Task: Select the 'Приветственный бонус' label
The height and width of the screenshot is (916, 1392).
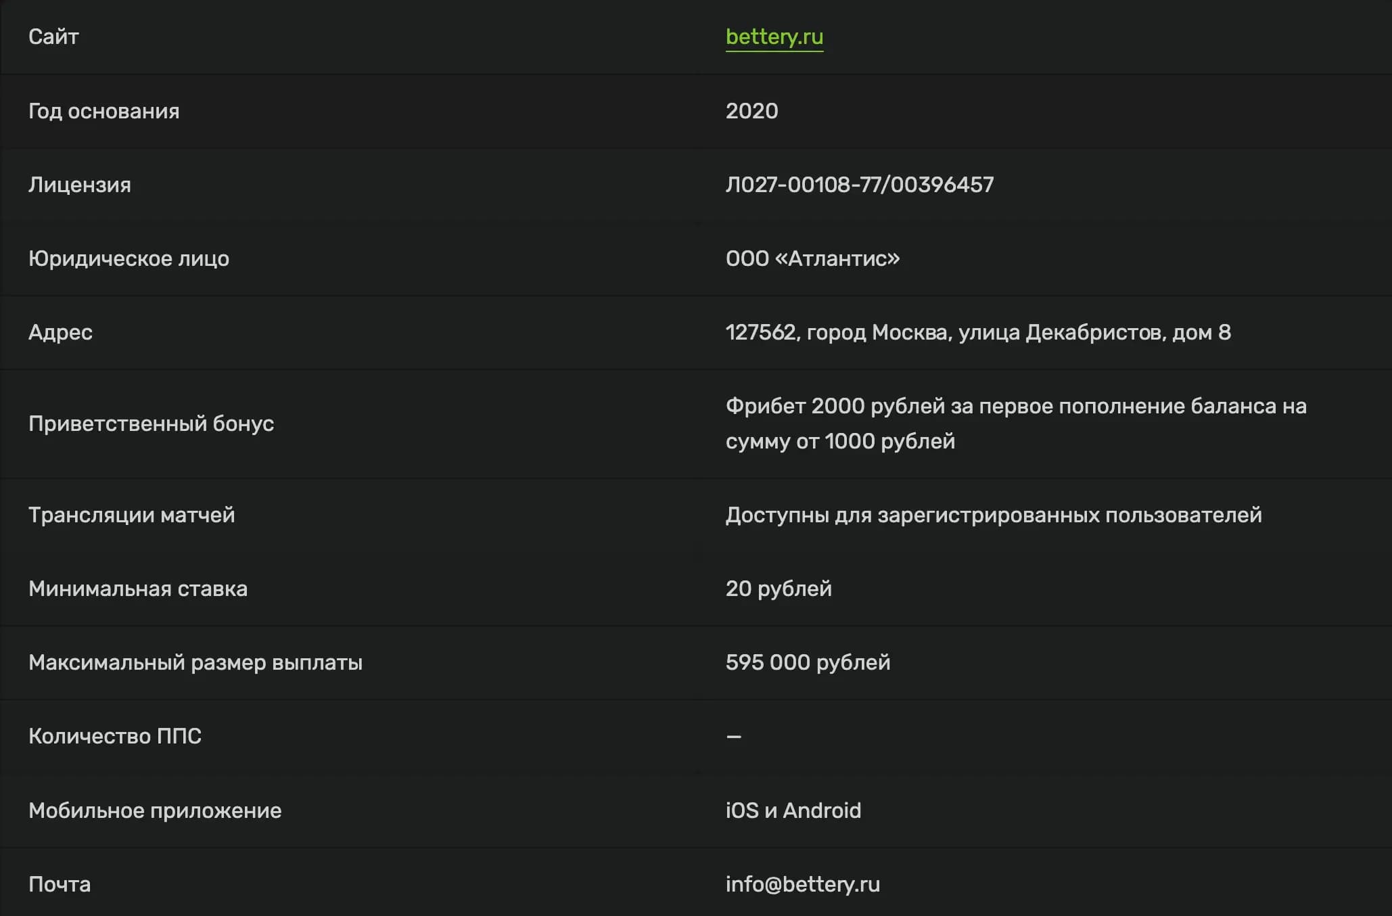Action: click(151, 423)
